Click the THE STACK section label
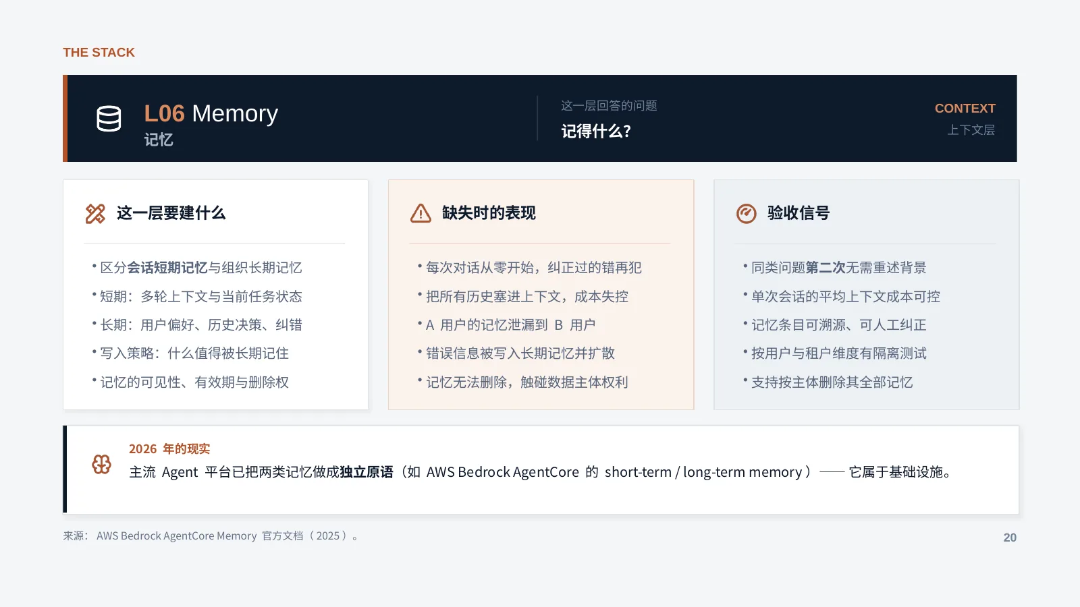 coord(99,53)
